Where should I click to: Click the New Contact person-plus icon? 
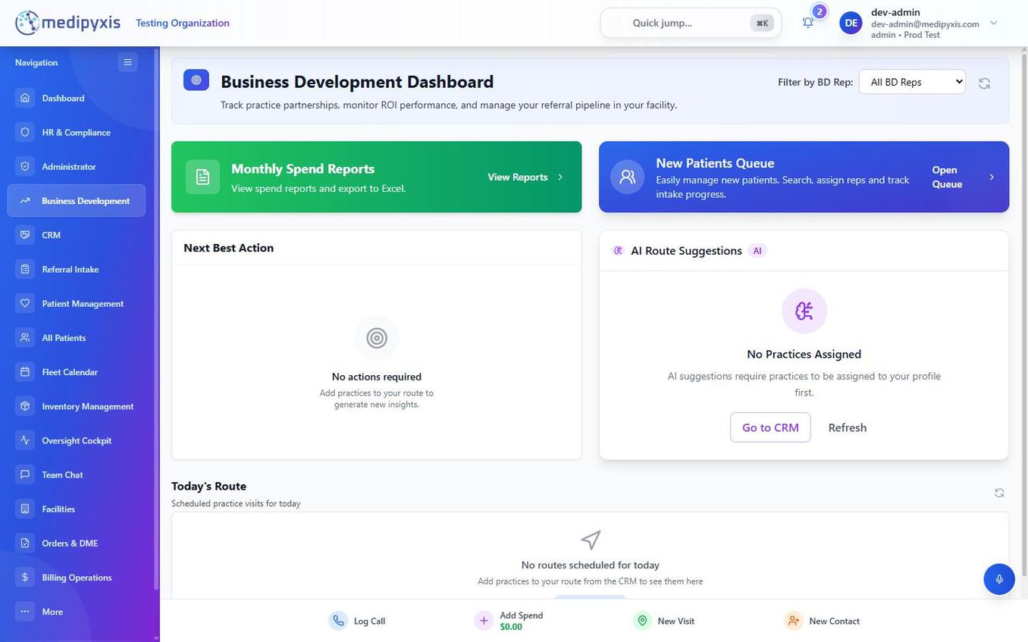click(793, 621)
